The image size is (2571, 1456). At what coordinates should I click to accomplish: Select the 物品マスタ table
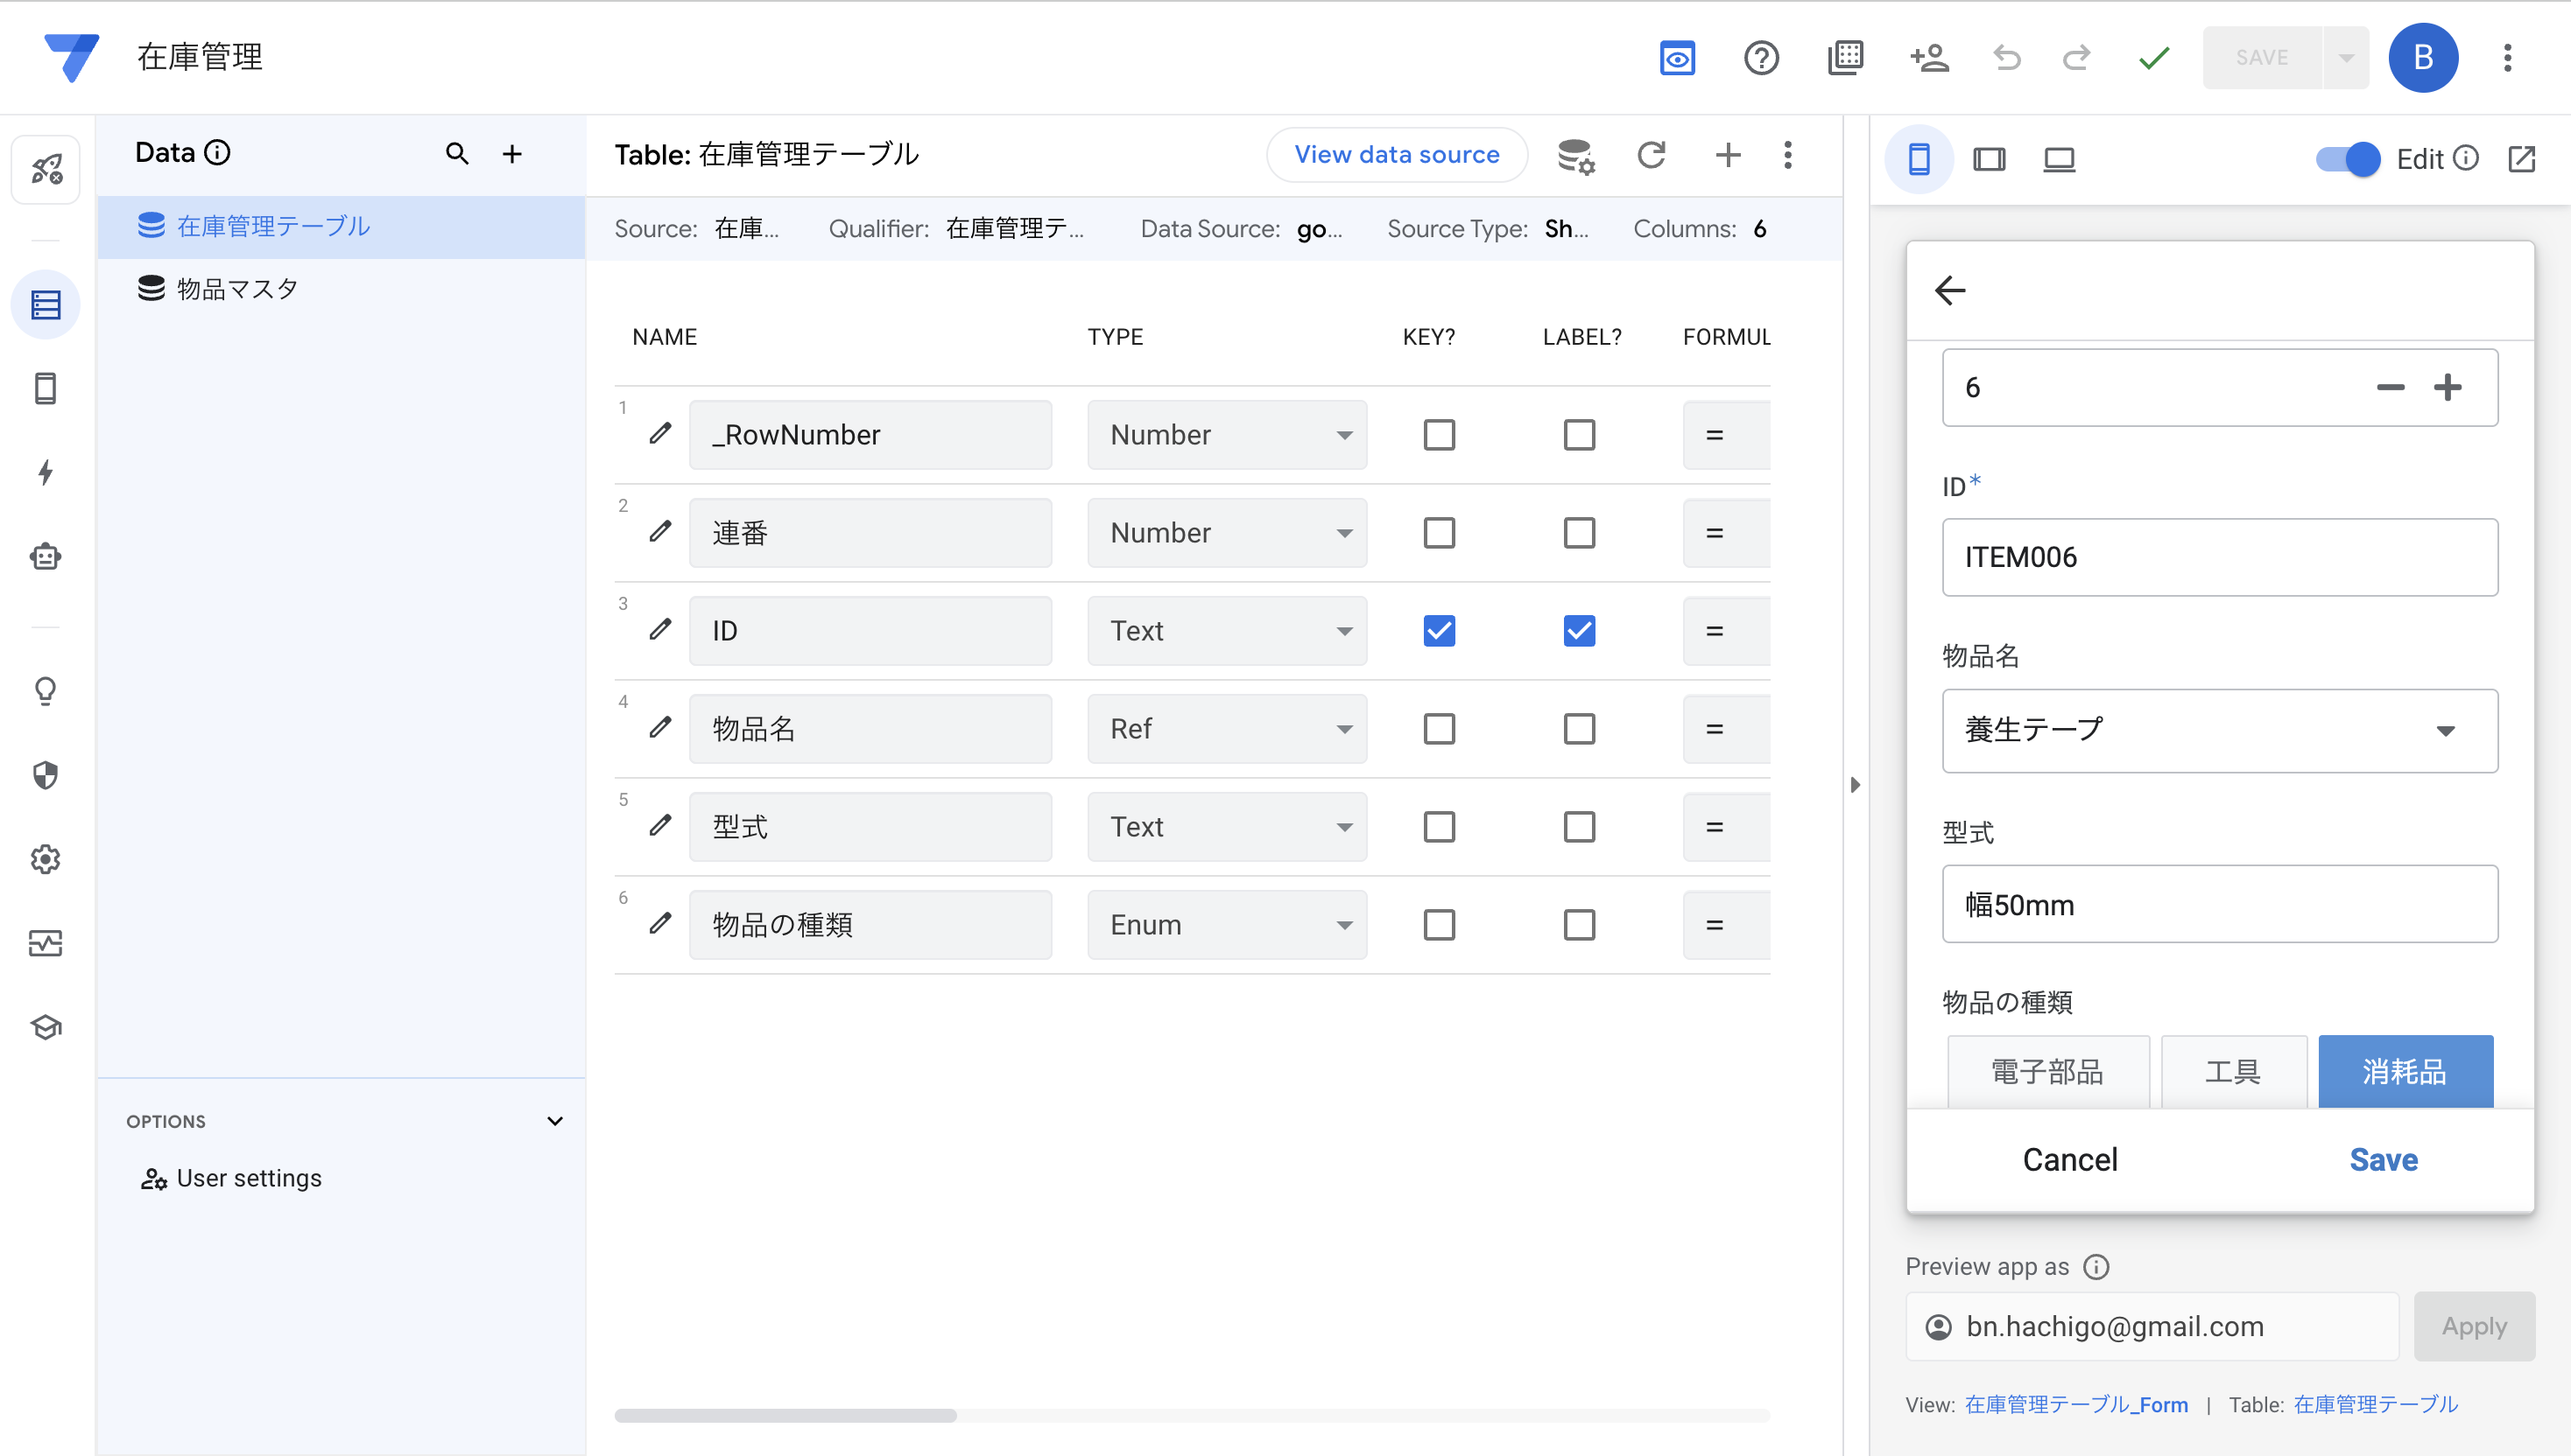pyautogui.click(x=237, y=289)
